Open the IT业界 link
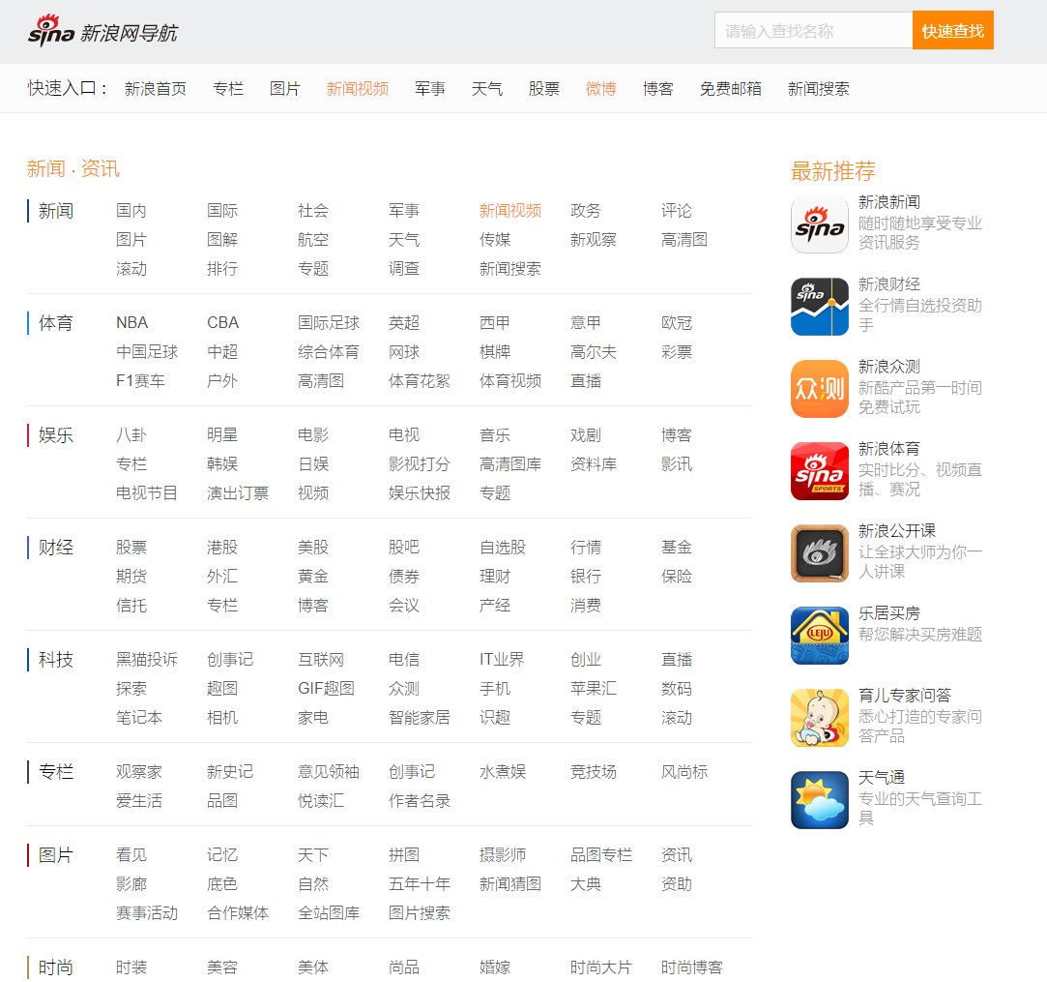 pos(502,660)
